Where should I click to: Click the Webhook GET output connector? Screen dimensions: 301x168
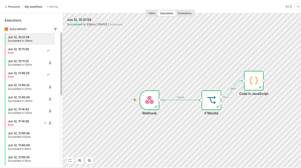click(159, 100)
